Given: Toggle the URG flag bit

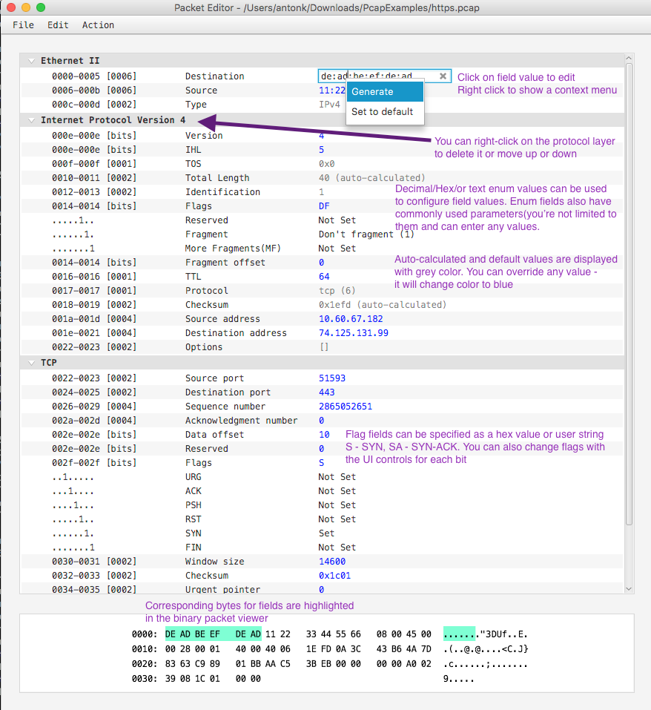Looking at the screenshot, I should pos(337,477).
